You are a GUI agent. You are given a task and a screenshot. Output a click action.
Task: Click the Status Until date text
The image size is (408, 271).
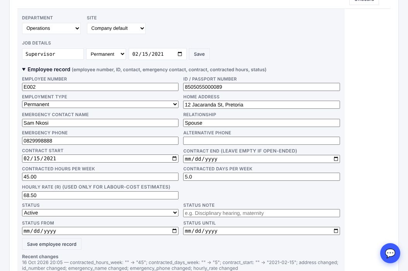click(201, 231)
